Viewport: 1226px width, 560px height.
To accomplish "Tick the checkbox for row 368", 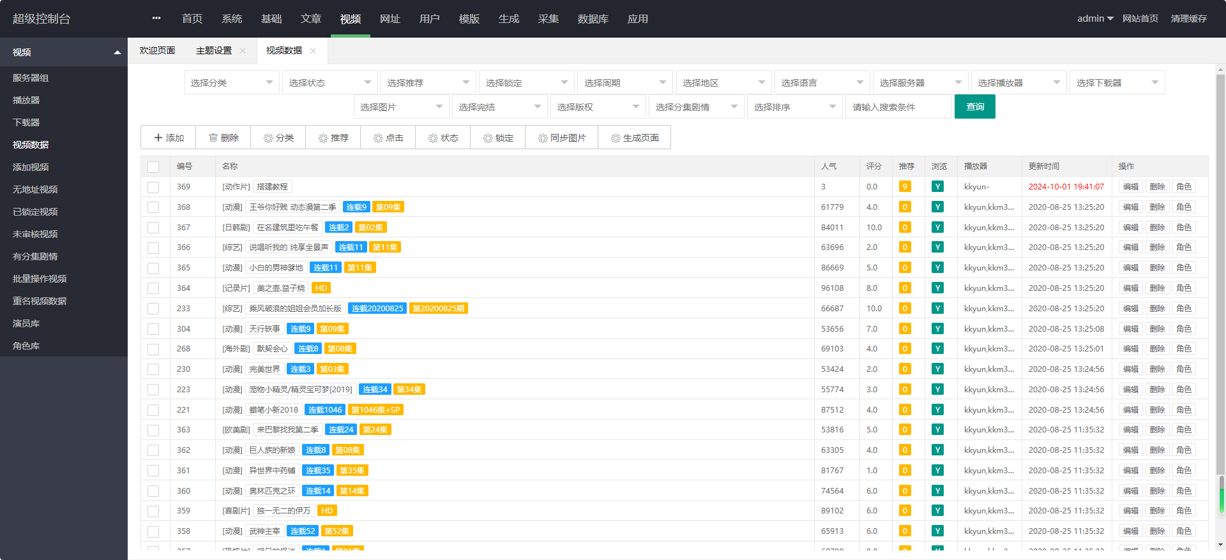I will 153,207.
